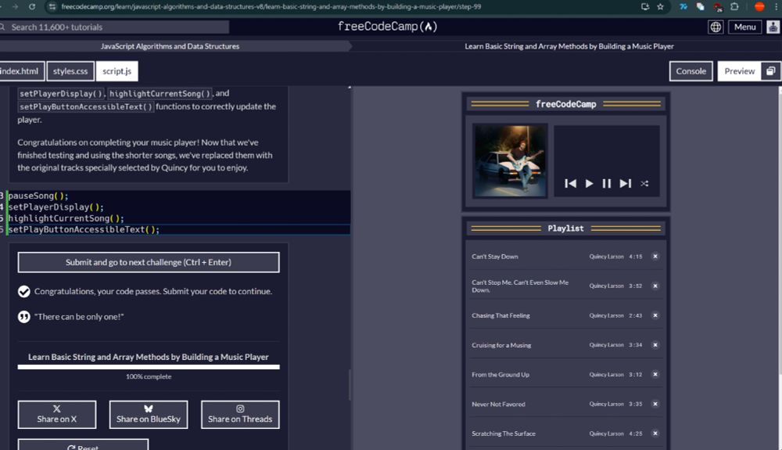Share completion on BlueSky
Viewport: 782px width, 450px height.
tap(149, 415)
